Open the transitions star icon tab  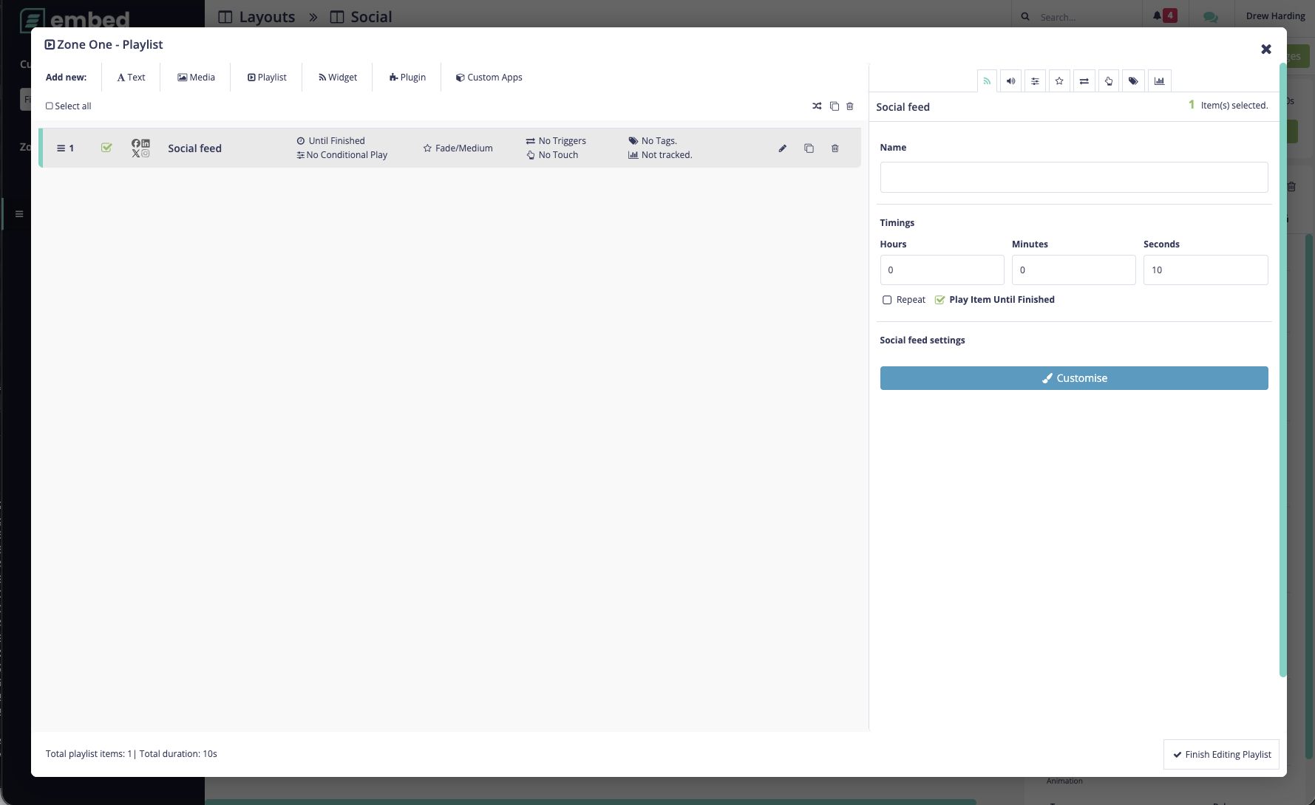(1059, 80)
